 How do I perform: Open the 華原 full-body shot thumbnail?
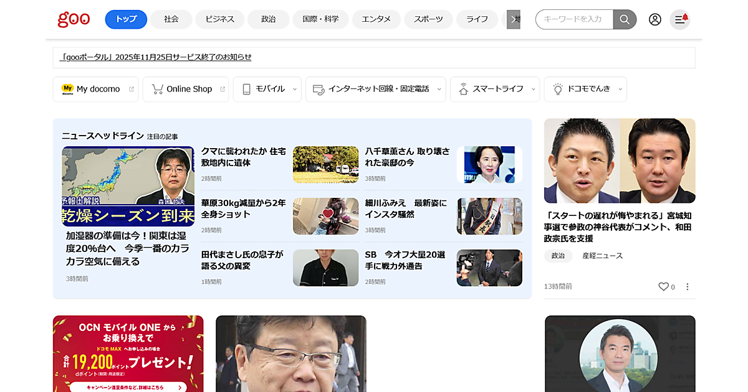point(325,216)
